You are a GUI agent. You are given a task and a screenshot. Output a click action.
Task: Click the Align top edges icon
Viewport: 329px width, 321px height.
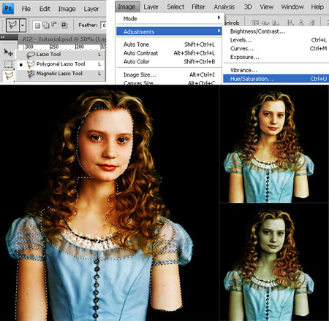[255, 23]
